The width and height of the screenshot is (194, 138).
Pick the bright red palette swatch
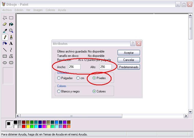point(24,126)
